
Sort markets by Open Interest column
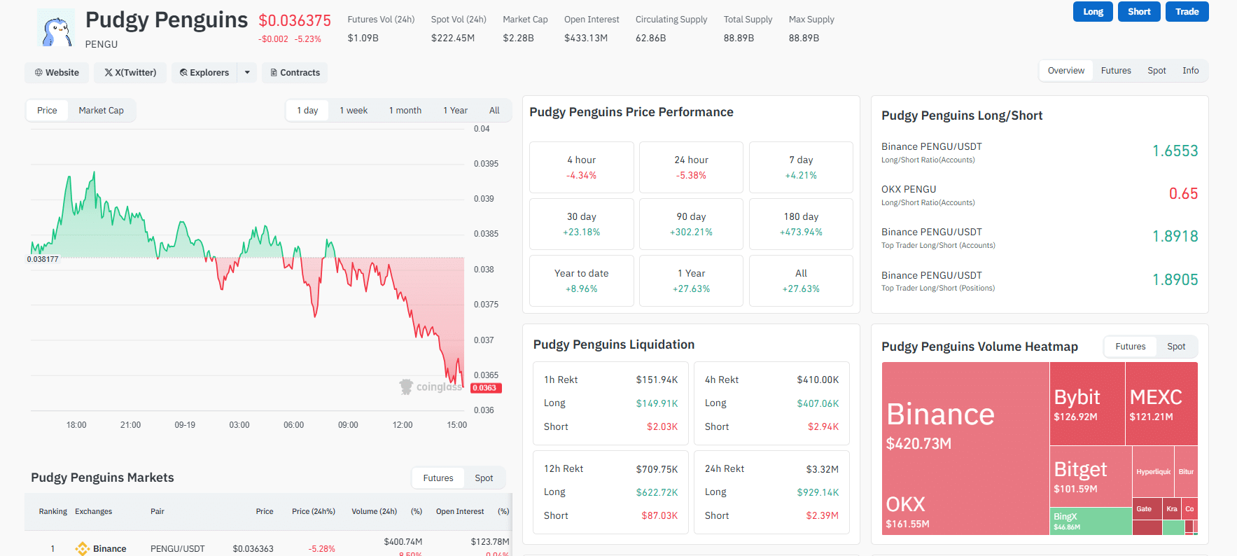click(x=460, y=512)
